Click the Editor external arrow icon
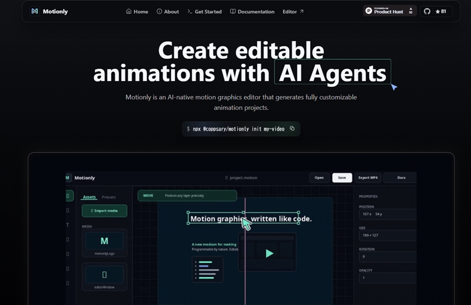Viewport: 471px width, 305px height. [x=301, y=11]
